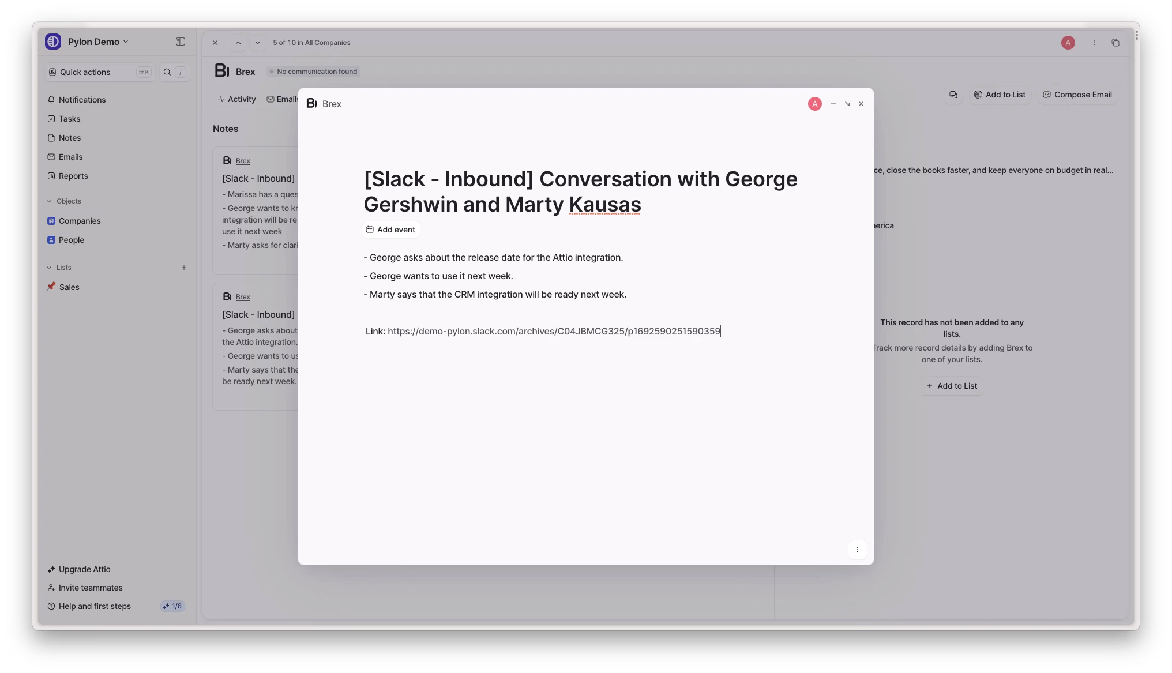Click Upgrade Attio
The width and height of the screenshot is (1172, 673).
tap(84, 569)
